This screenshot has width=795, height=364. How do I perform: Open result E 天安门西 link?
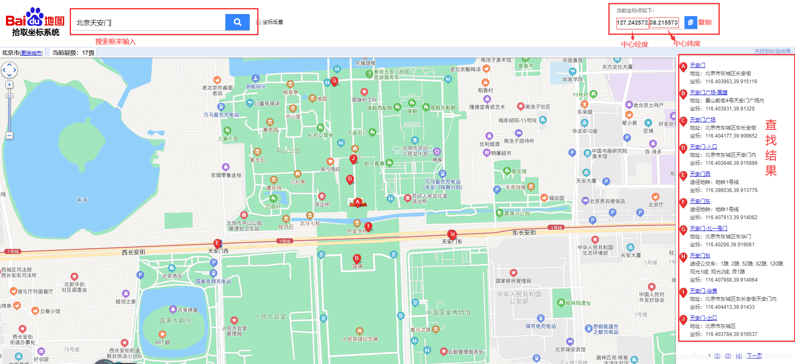pos(700,174)
